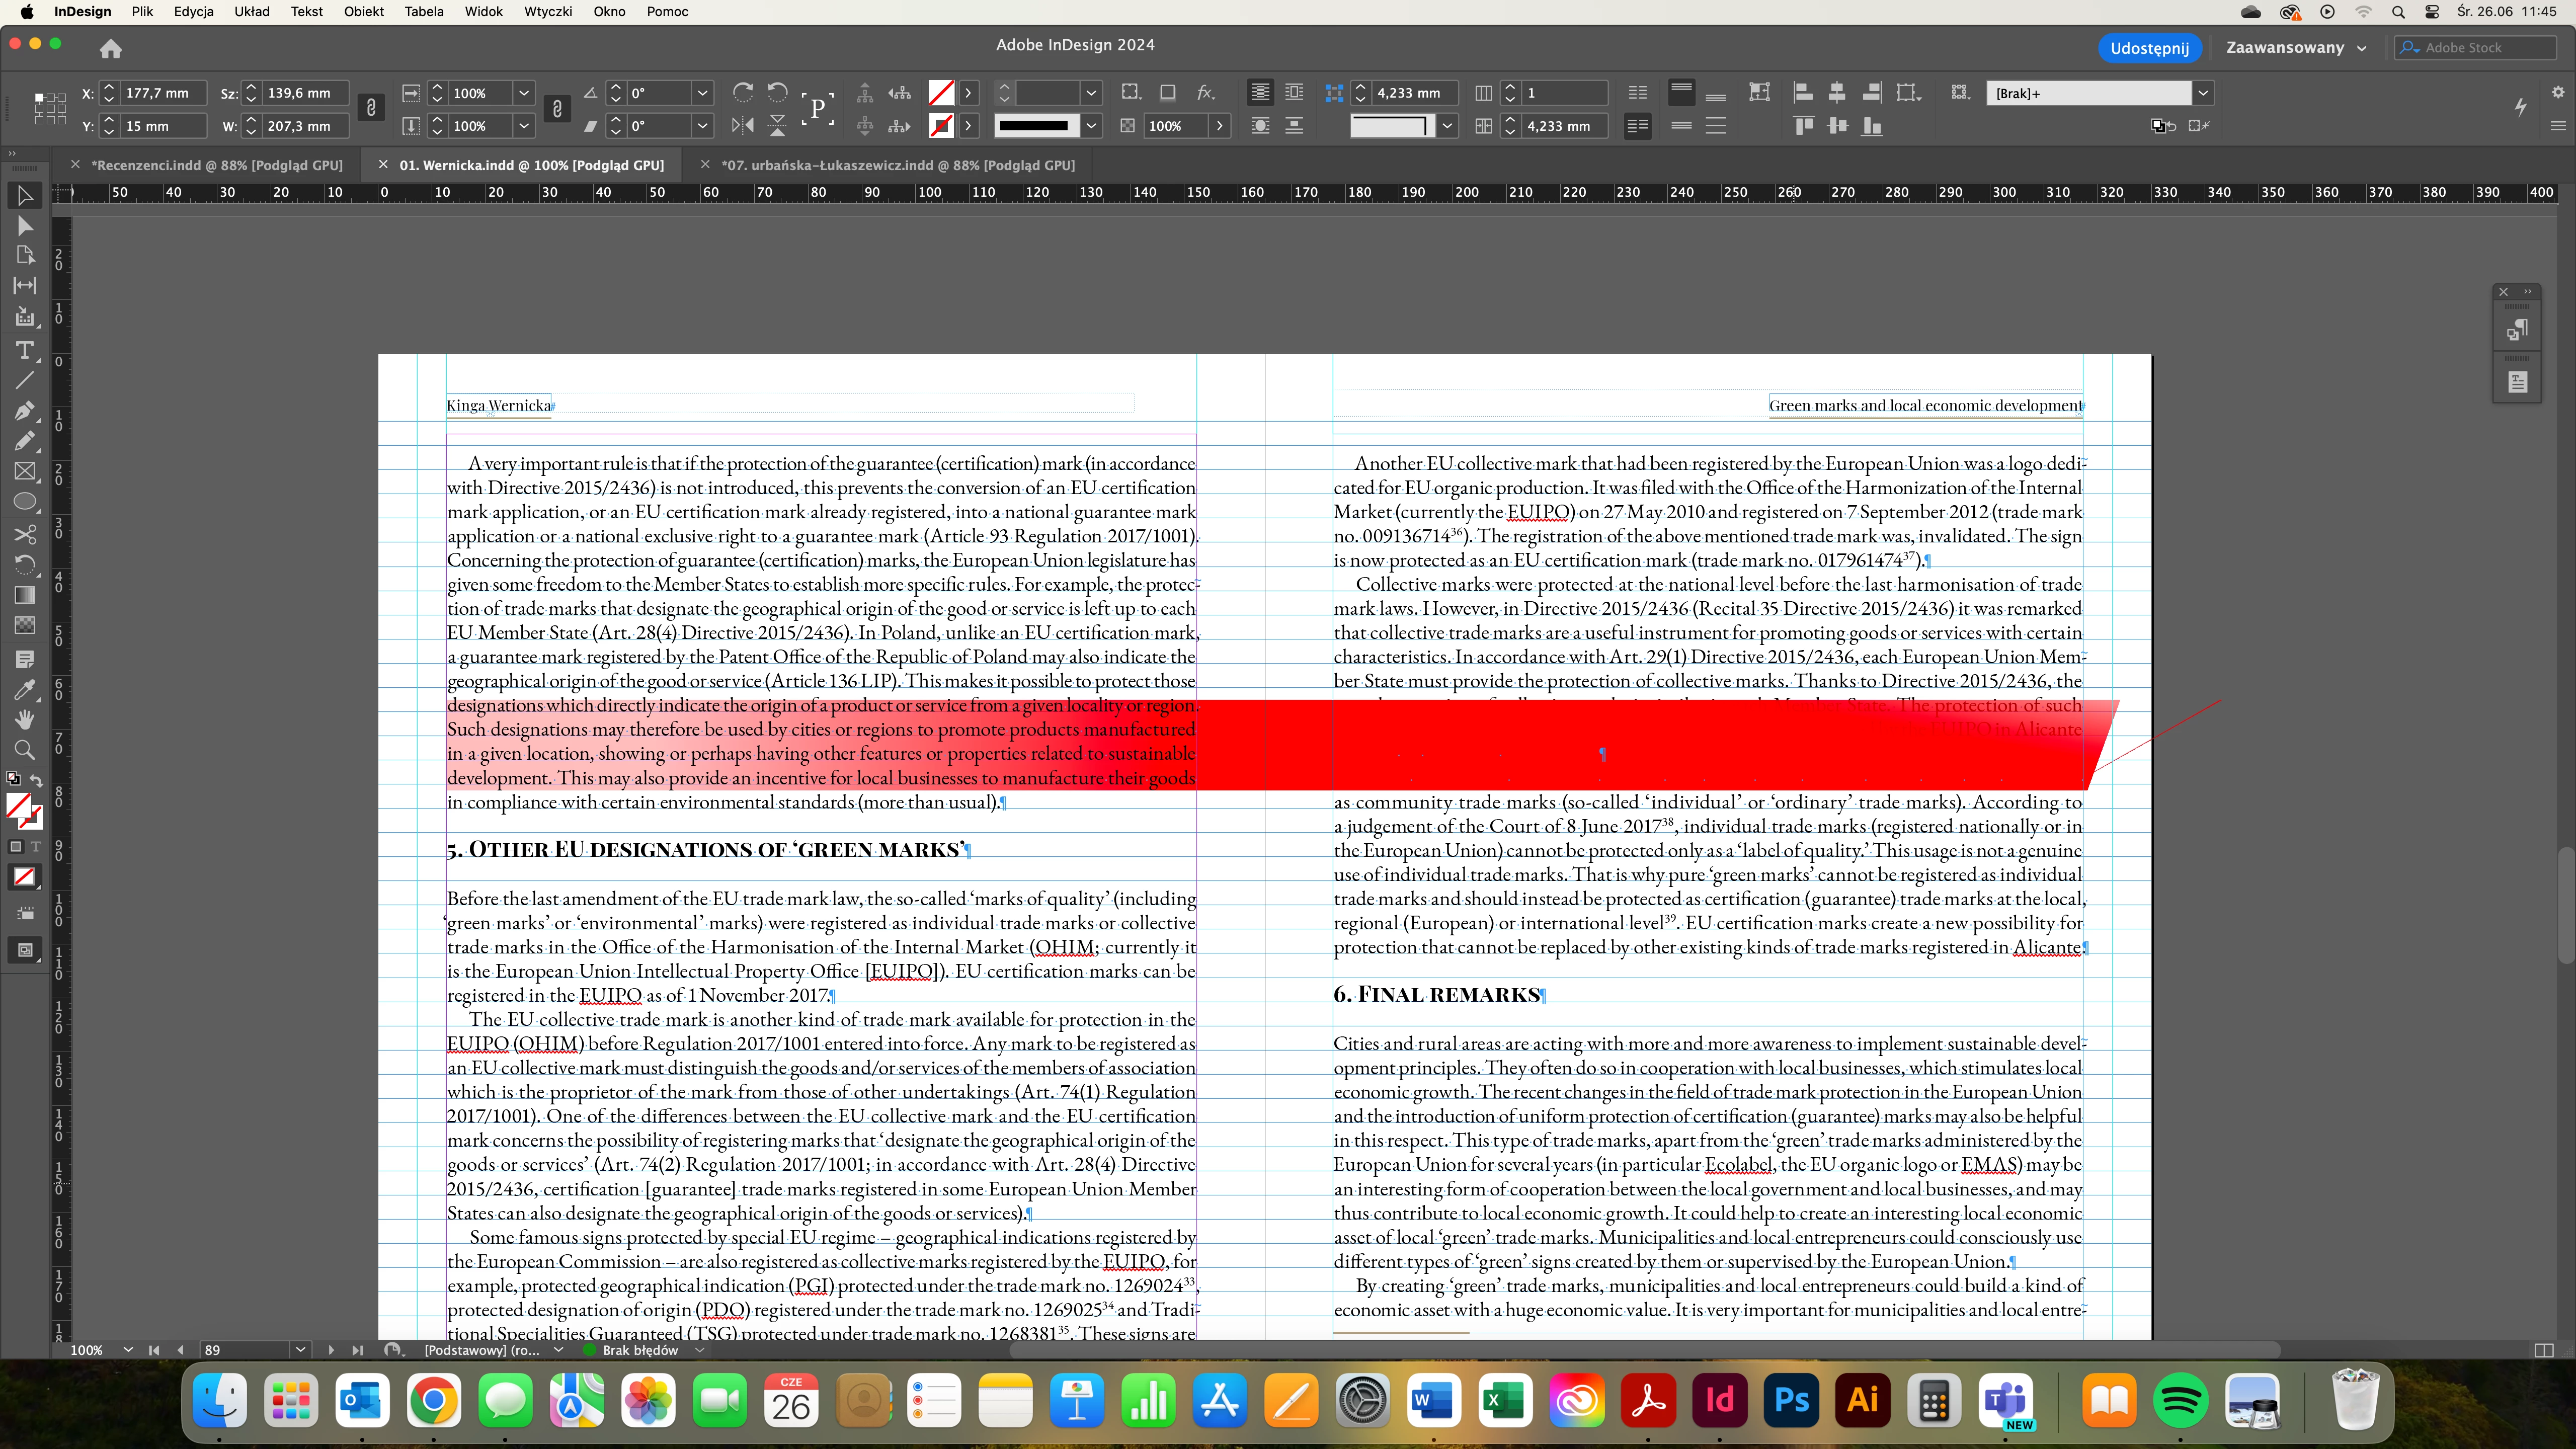Select the Hand tool
Viewport: 2576px width, 1449px height.
(x=24, y=719)
